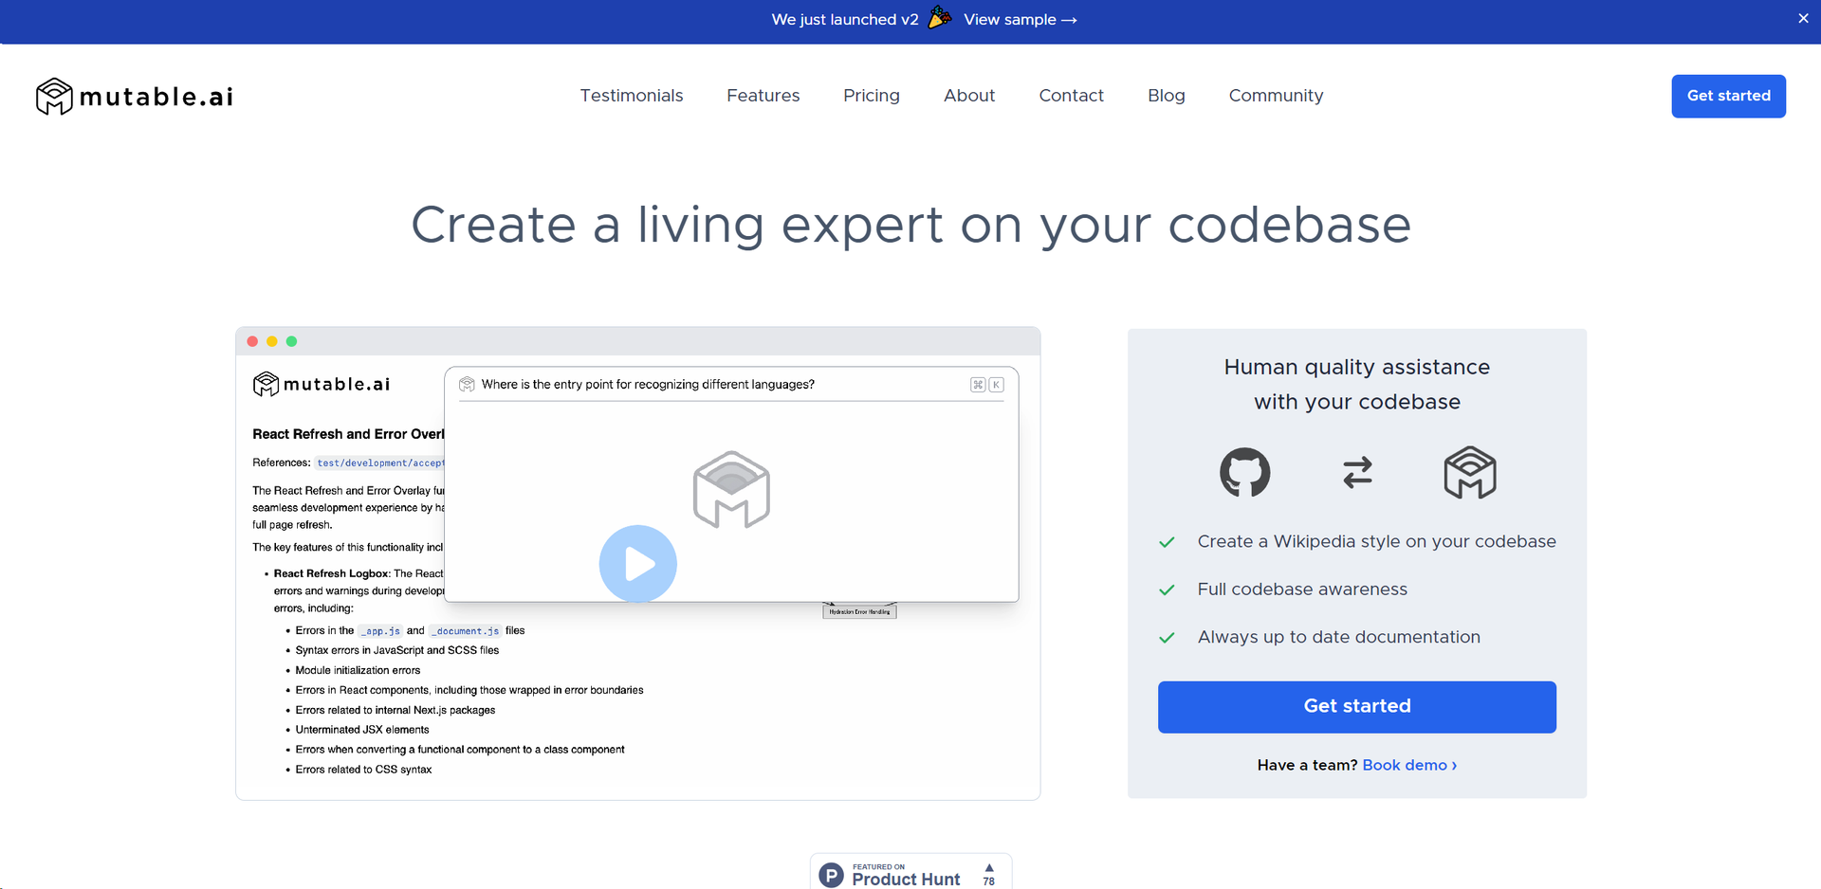Dismiss the v2 launch banner
Image resolution: width=1821 pixels, height=889 pixels.
pyautogui.click(x=1803, y=19)
